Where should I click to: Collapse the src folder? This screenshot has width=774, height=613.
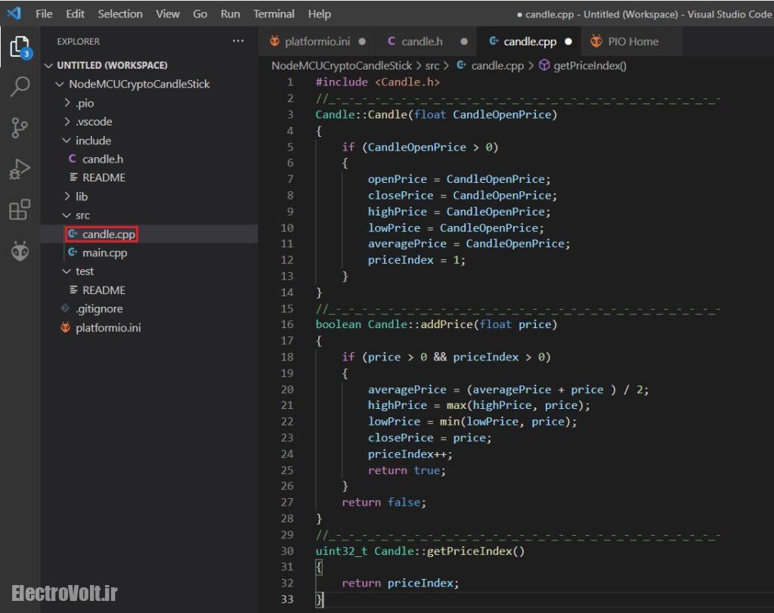point(82,215)
